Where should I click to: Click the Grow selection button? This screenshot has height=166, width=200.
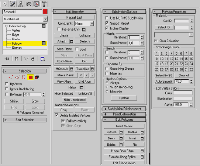pos(35,101)
